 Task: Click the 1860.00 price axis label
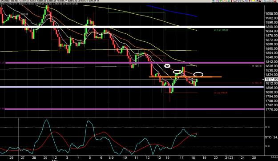tap(271, 48)
